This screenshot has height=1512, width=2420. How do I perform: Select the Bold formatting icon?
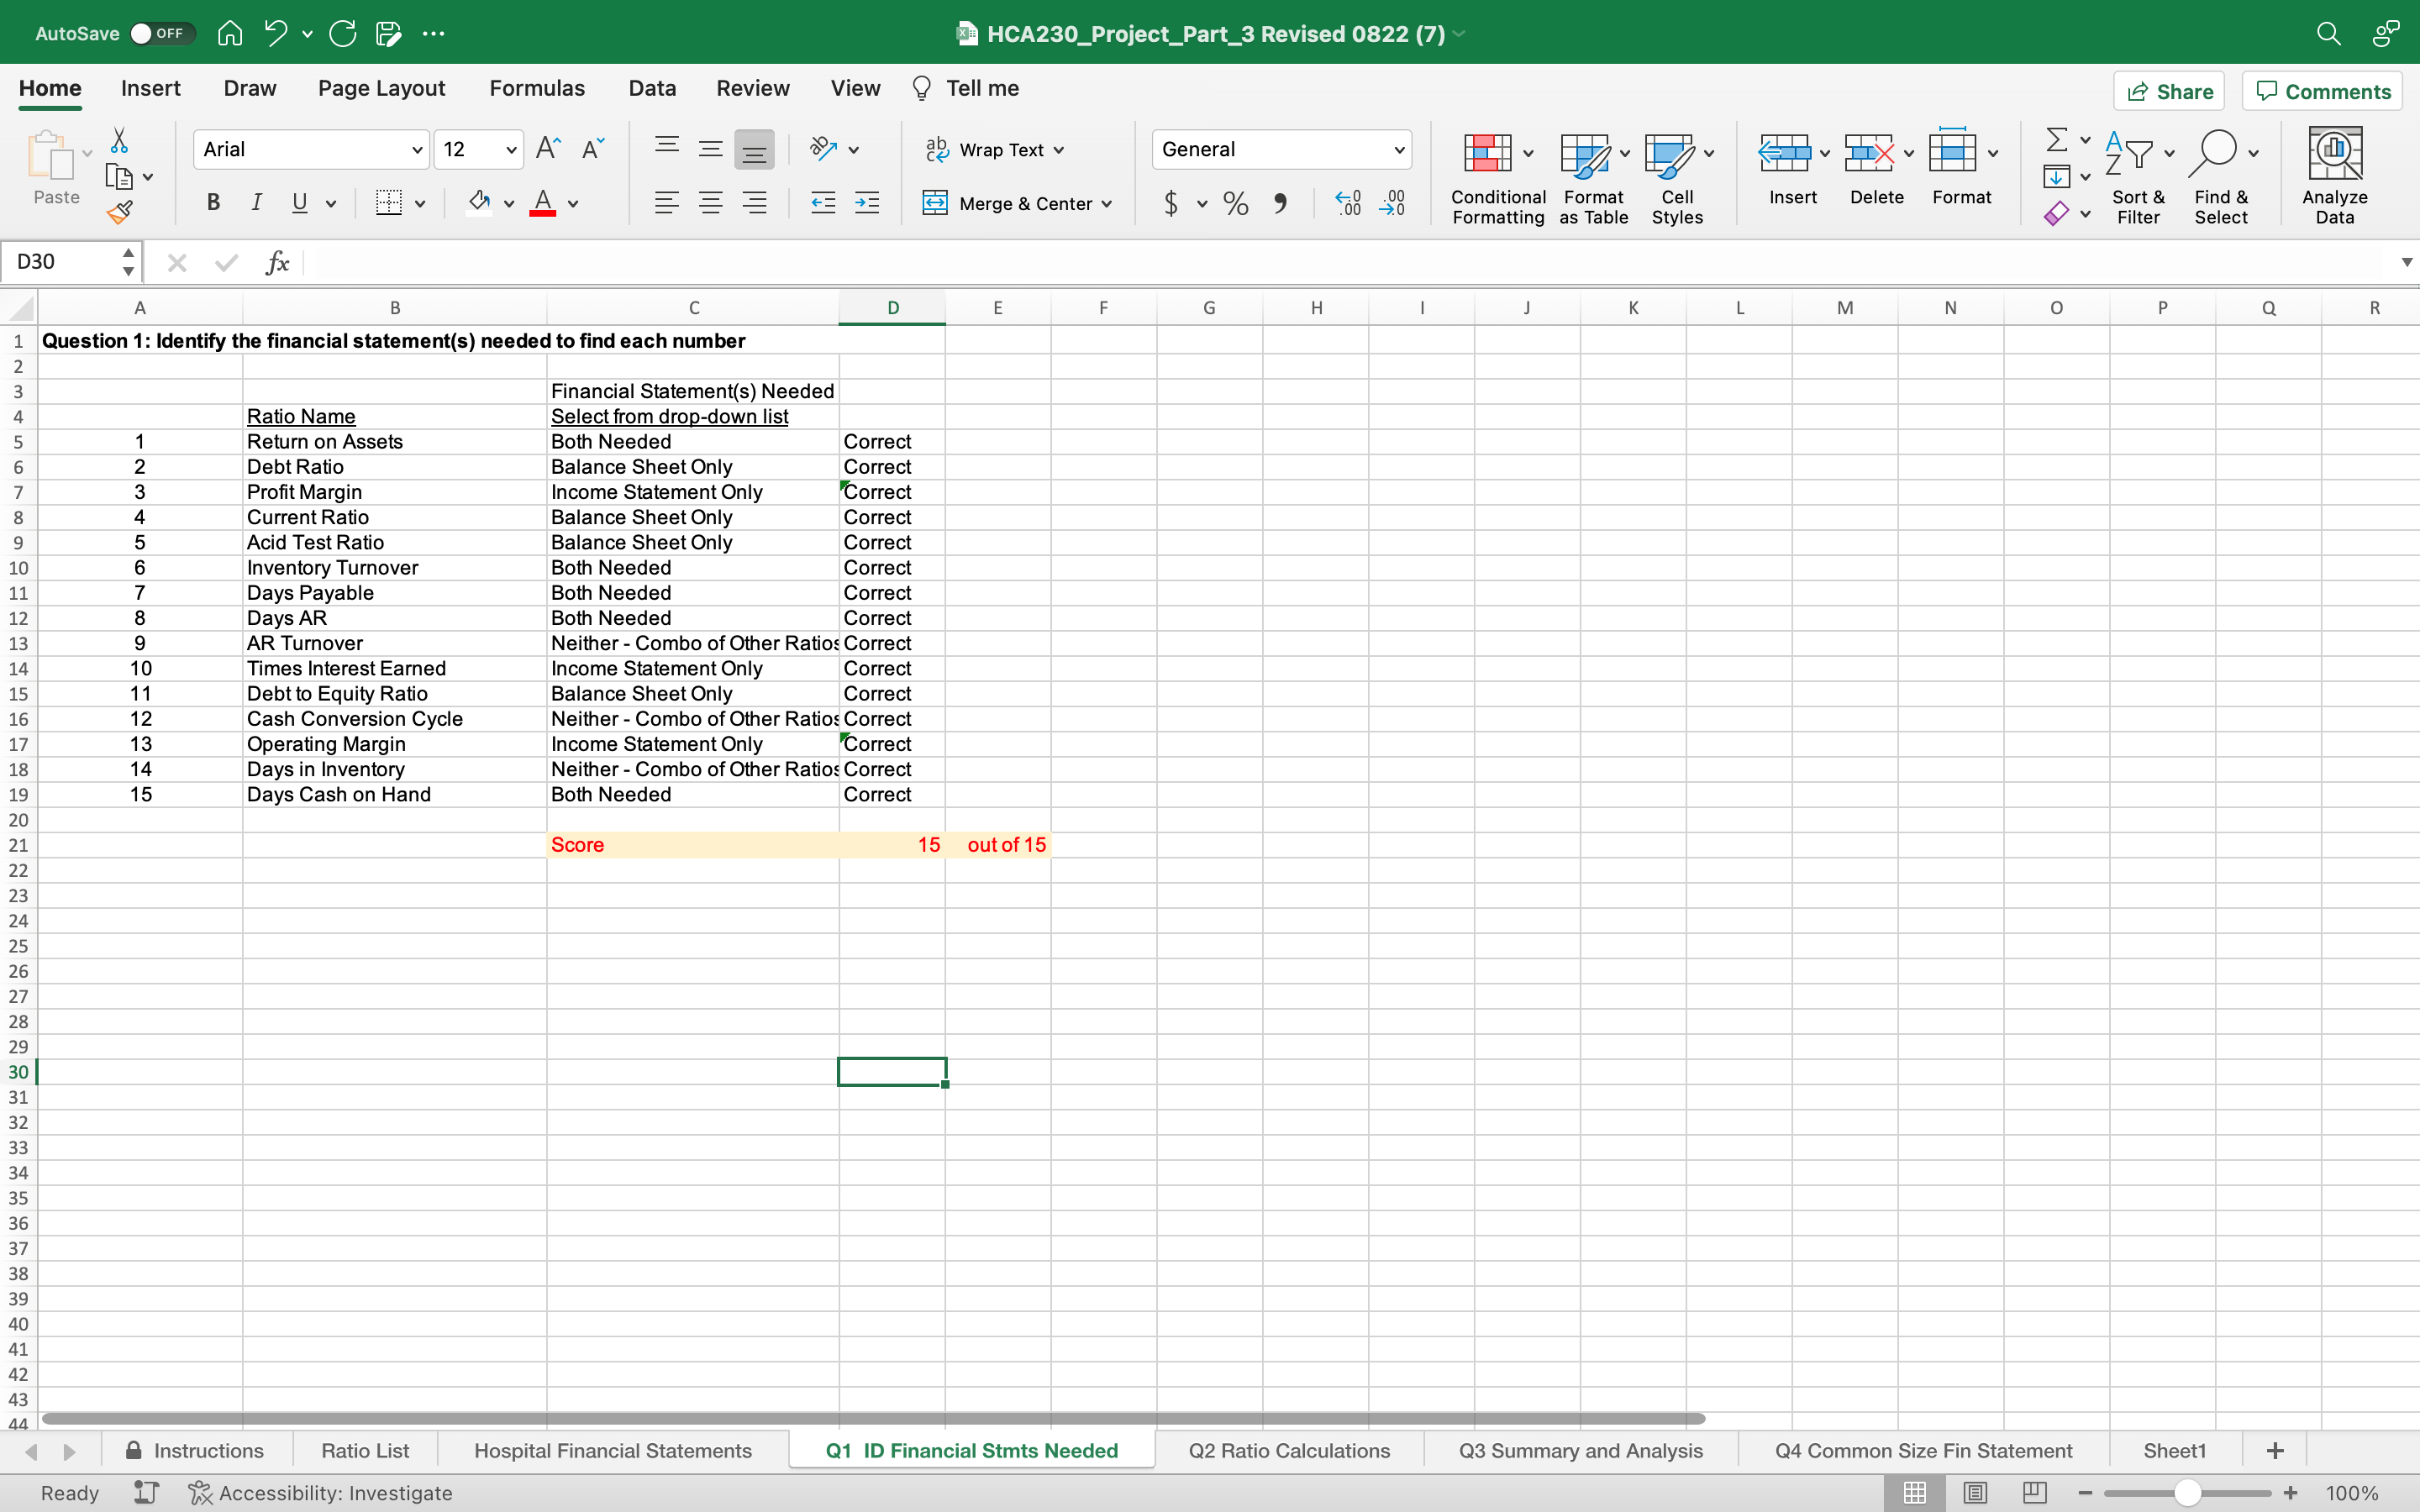pos(212,202)
